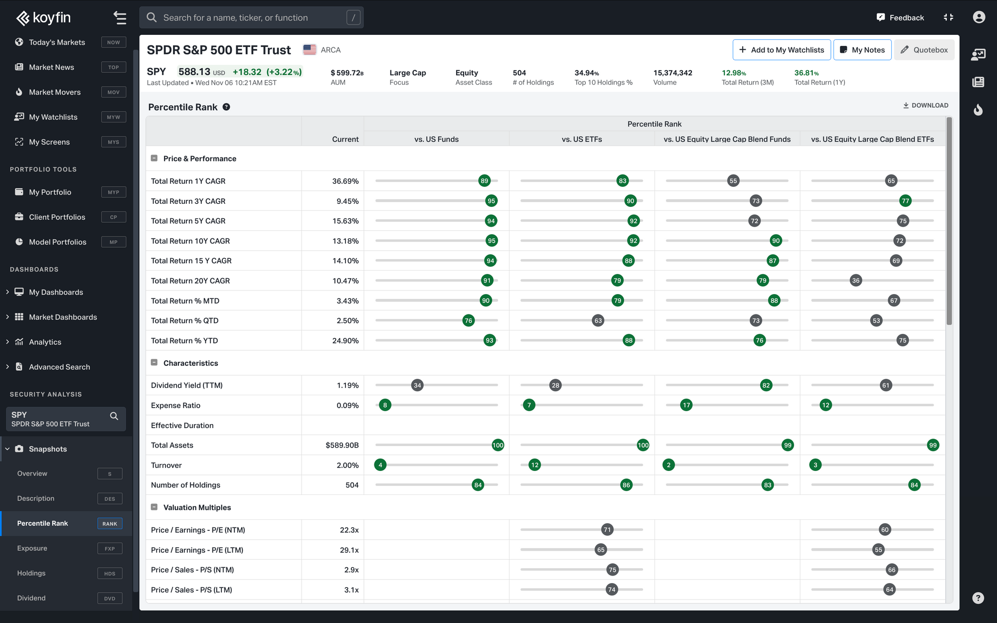Screen dimensions: 997x623
Task: Toggle Price & Performance section checkbox
Action: pyautogui.click(x=154, y=158)
